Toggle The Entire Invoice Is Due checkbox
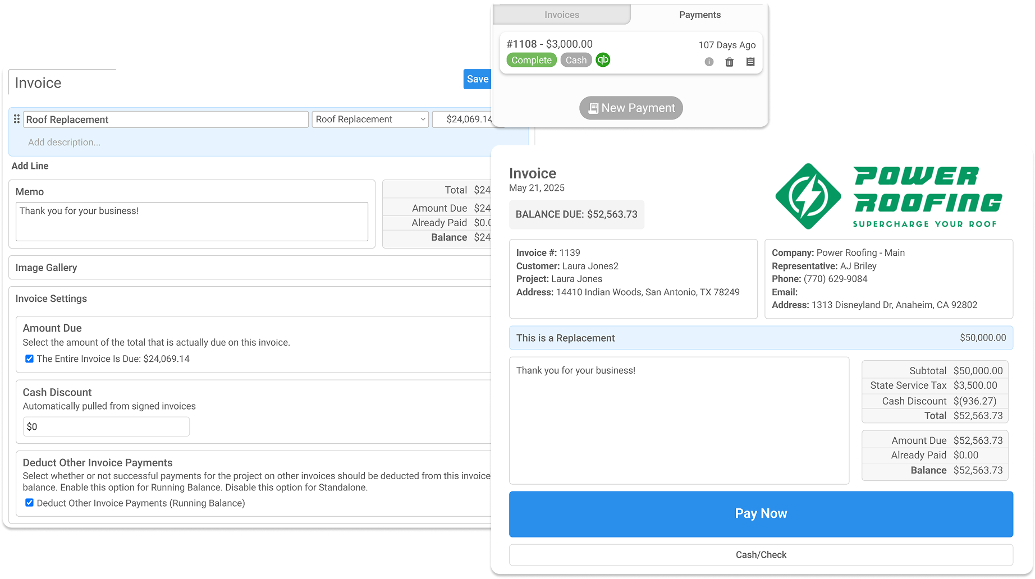 pos(29,359)
